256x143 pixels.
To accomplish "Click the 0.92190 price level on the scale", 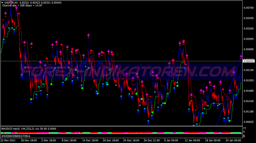I will [249, 70].
